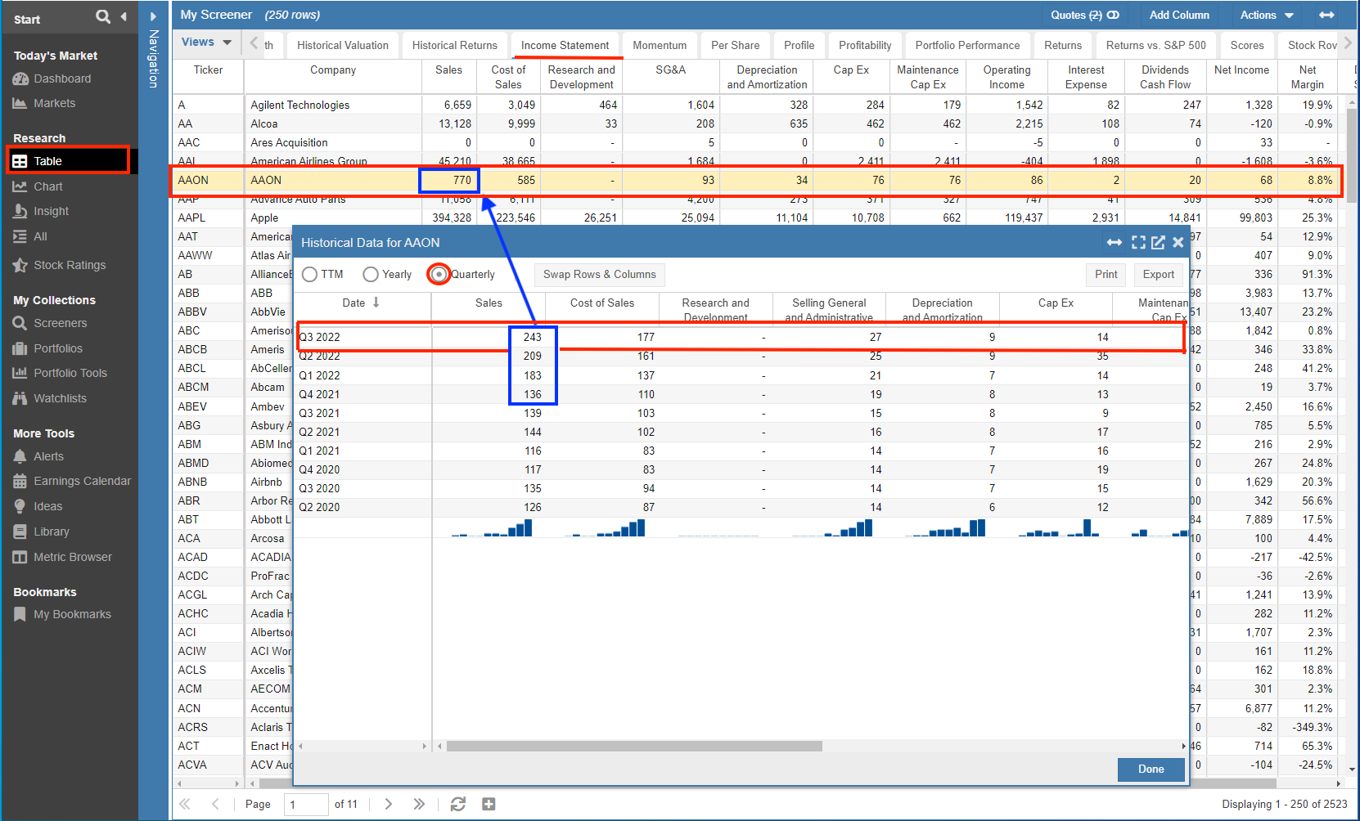1360x821 pixels.
Task: Click dialog's pop-out window icon
Action: [x=1158, y=242]
